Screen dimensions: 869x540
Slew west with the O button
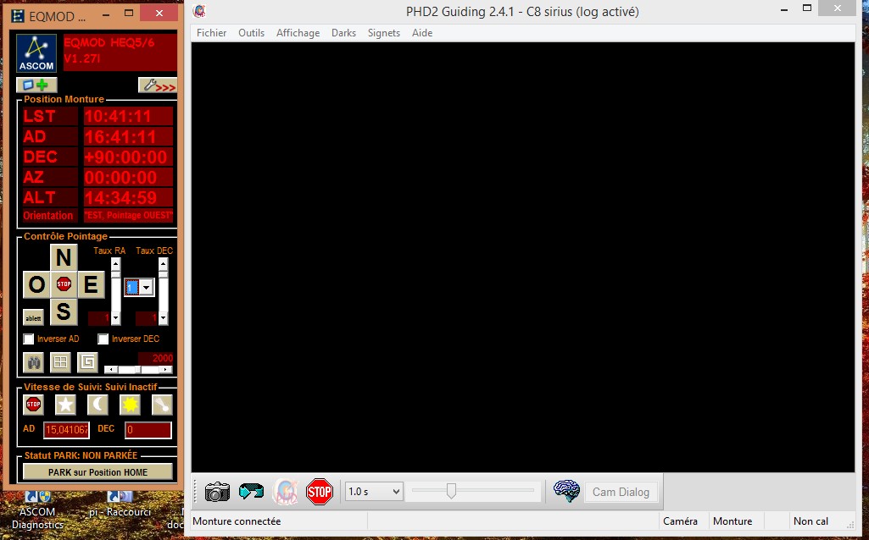tap(36, 285)
